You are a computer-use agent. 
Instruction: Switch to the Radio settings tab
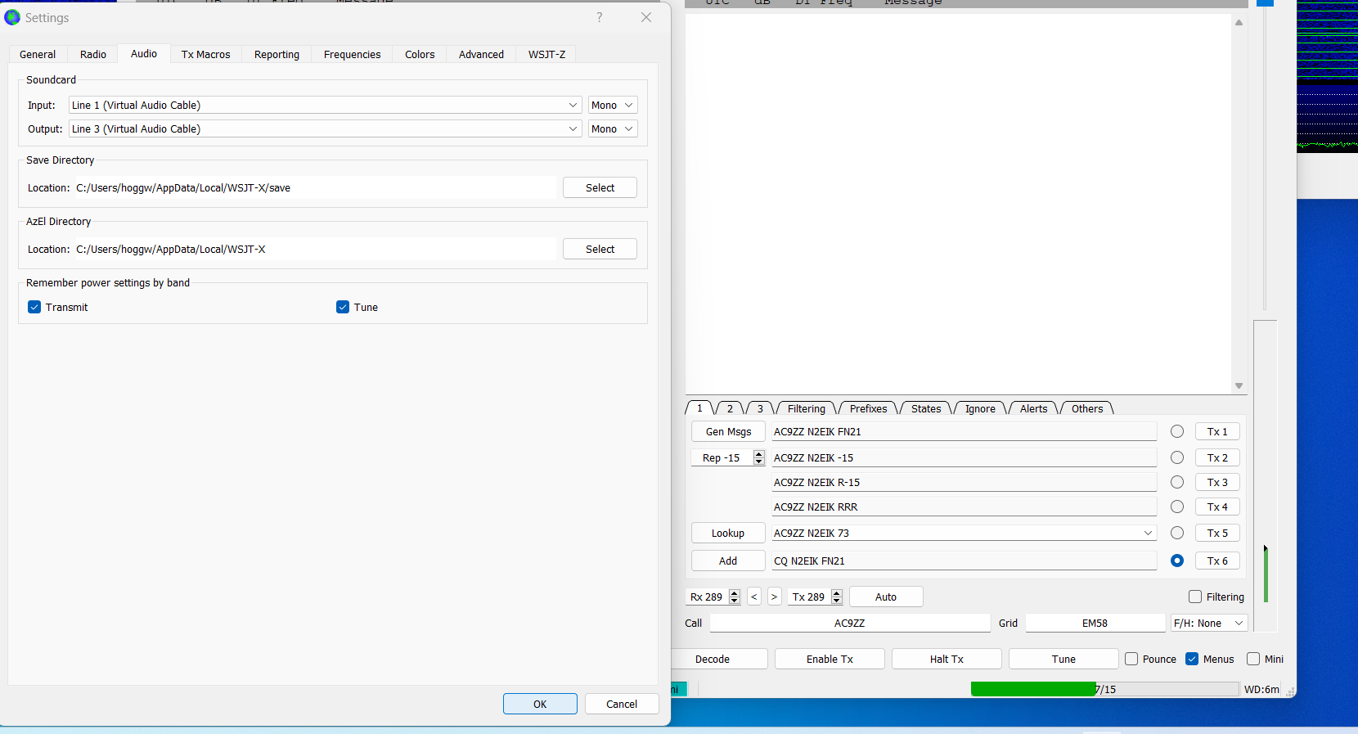pyautogui.click(x=92, y=54)
